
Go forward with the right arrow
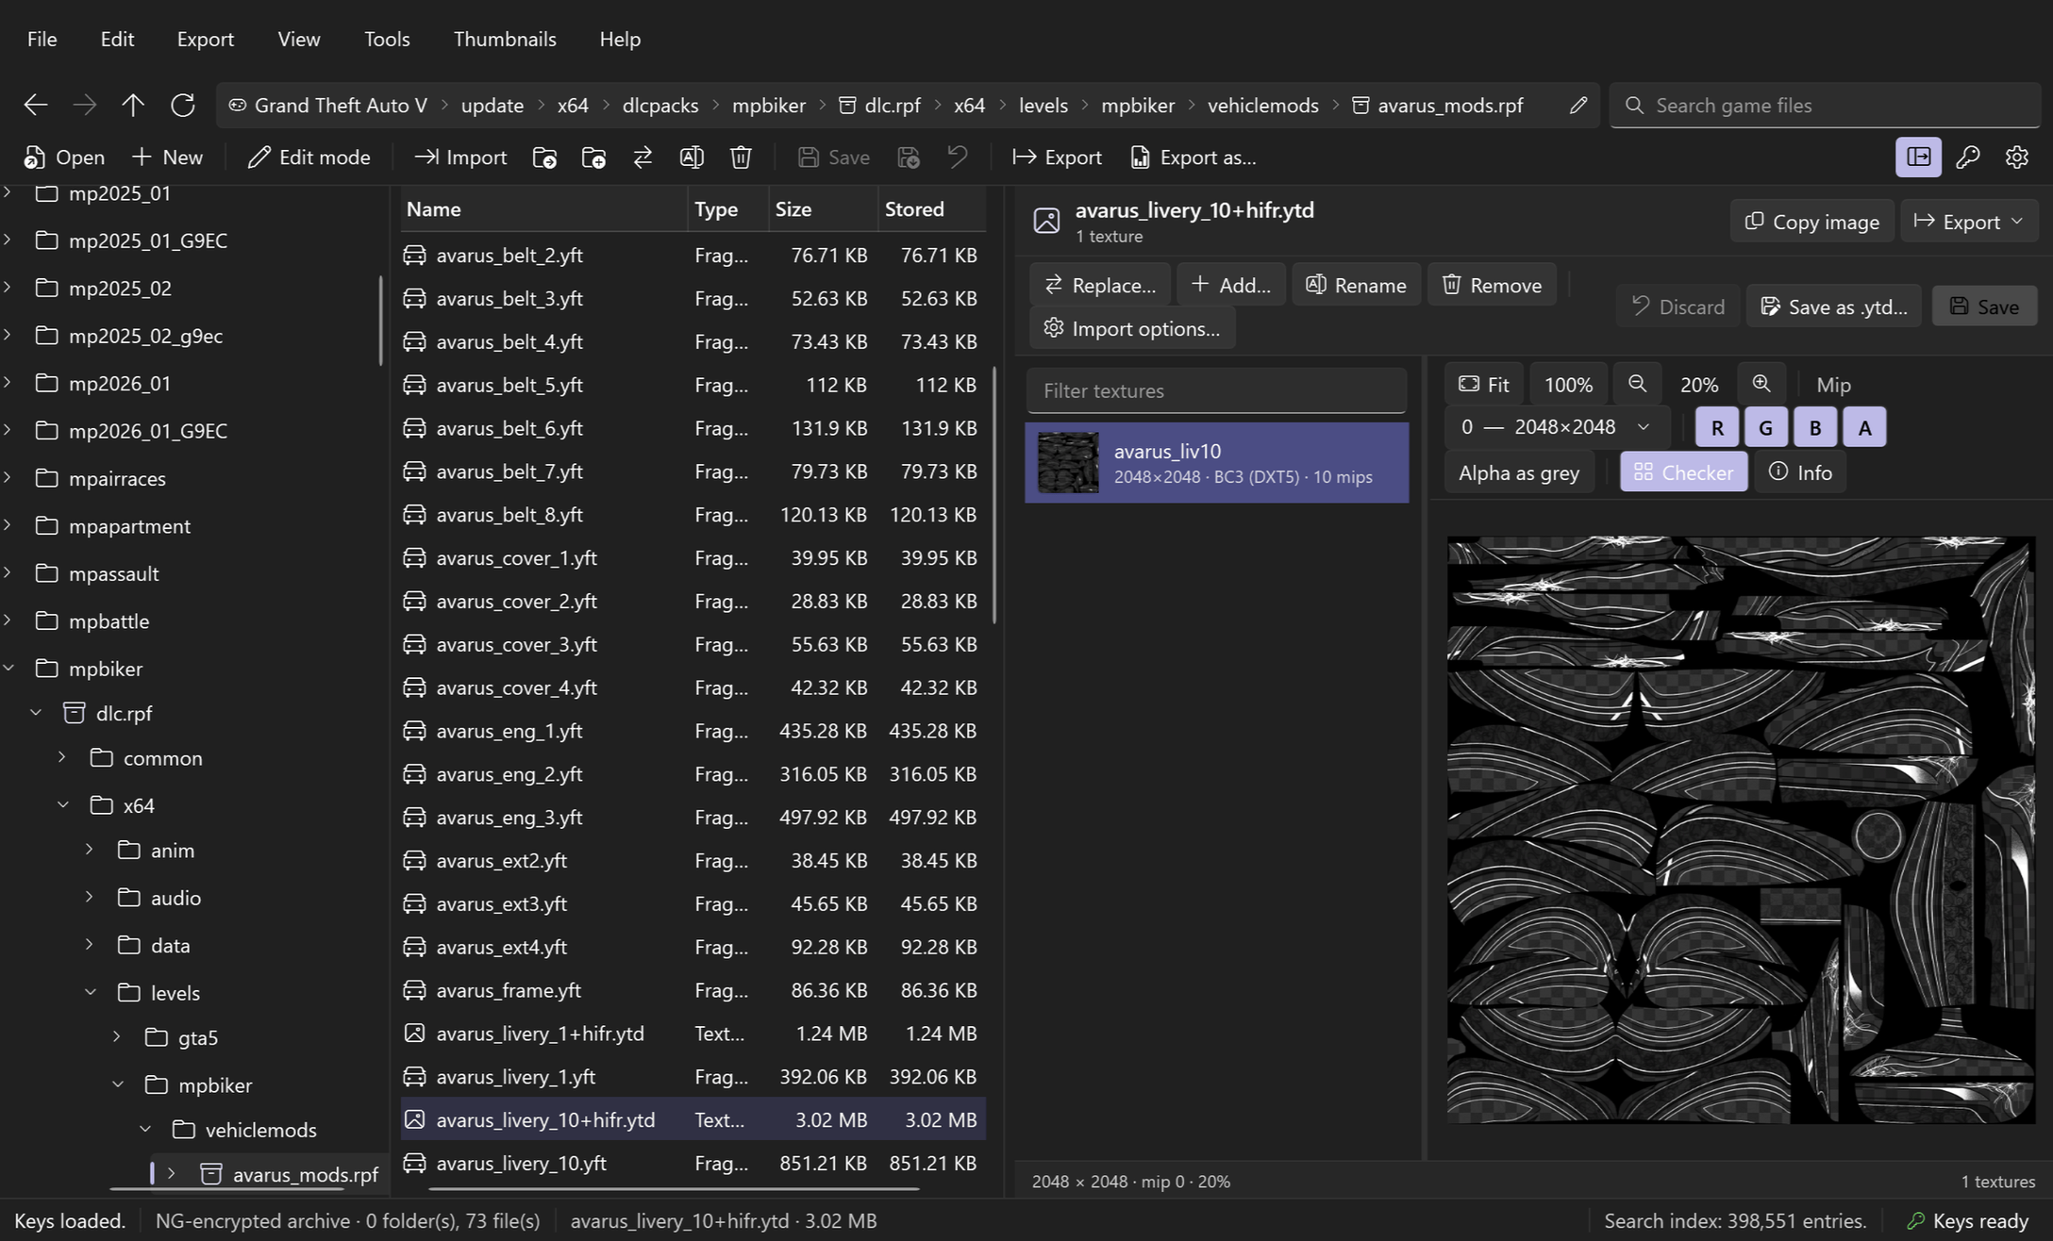(85, 105)
